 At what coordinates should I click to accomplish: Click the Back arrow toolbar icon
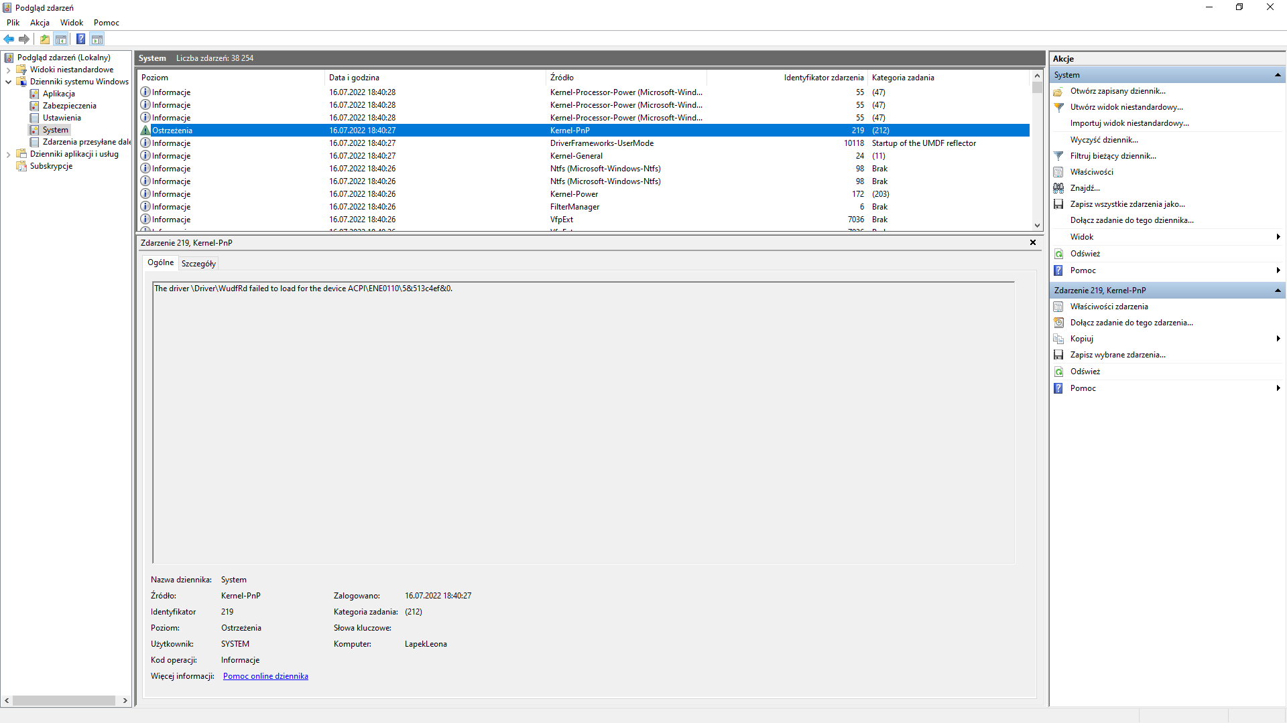pos(9,39)
